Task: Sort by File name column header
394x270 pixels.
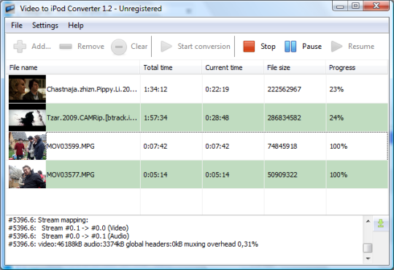Action: (73, 68)
